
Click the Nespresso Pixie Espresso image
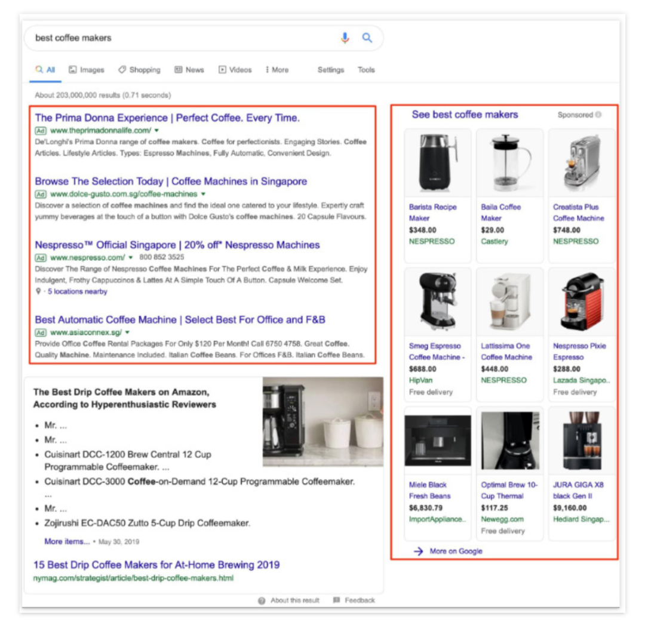(582, 302)
